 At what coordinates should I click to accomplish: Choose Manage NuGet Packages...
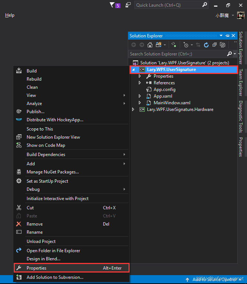click(x=71, y=172)
